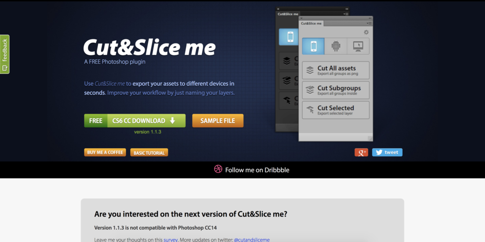Click the iPhone icon in dark panel

tap(288, 37)
